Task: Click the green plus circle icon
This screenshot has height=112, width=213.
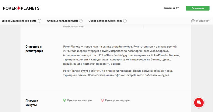Action: [65, 100]
